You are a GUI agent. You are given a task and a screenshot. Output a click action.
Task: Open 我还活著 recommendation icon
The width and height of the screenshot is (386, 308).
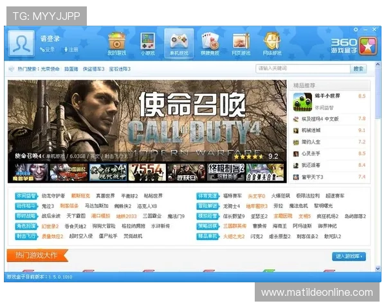(296, 166)
